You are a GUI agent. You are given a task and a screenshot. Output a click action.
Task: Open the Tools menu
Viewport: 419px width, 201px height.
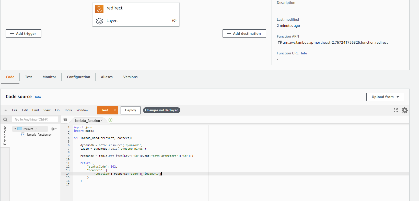[x=68, y=110]
